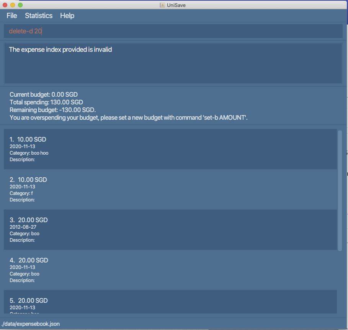Click the expense list vertical scrollbar thumb

[340, 191]
